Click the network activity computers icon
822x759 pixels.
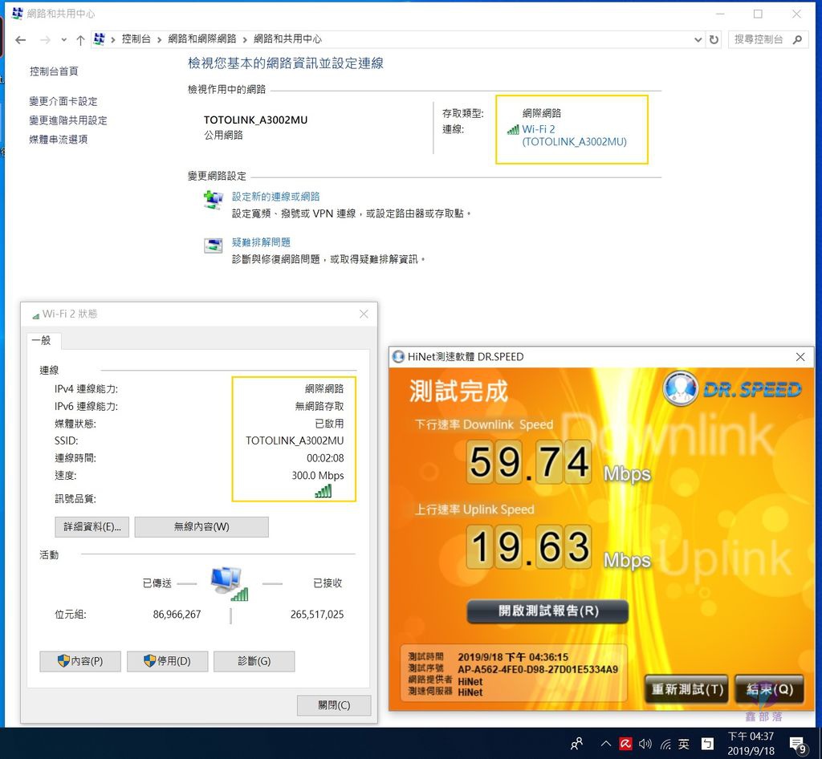point(230,583)
